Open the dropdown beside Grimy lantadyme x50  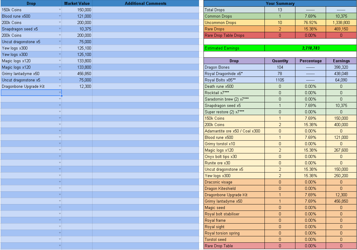tap(60, 74)
